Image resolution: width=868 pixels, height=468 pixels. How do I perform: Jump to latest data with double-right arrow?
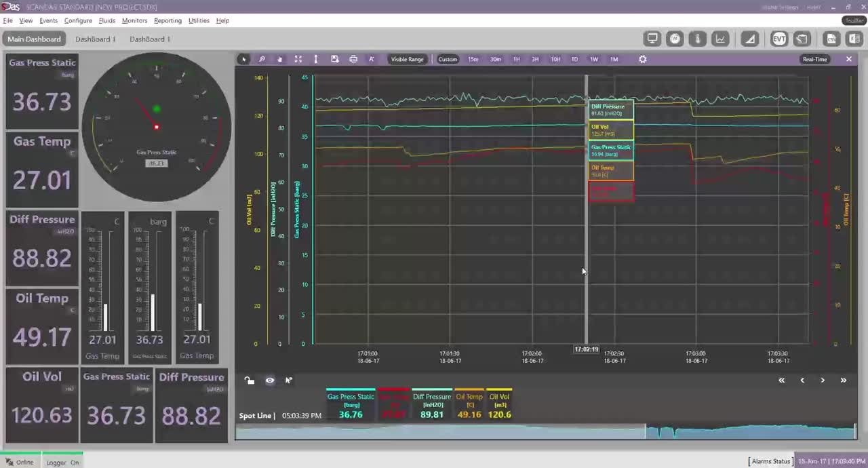(x=843, y=381)
